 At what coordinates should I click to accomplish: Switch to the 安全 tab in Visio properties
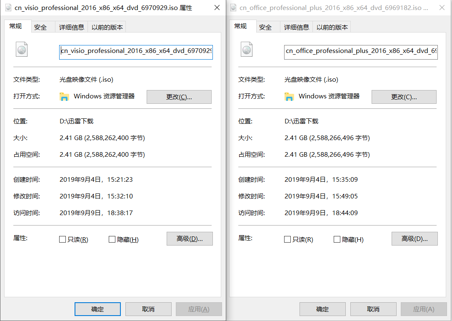[x=40, y=26]
